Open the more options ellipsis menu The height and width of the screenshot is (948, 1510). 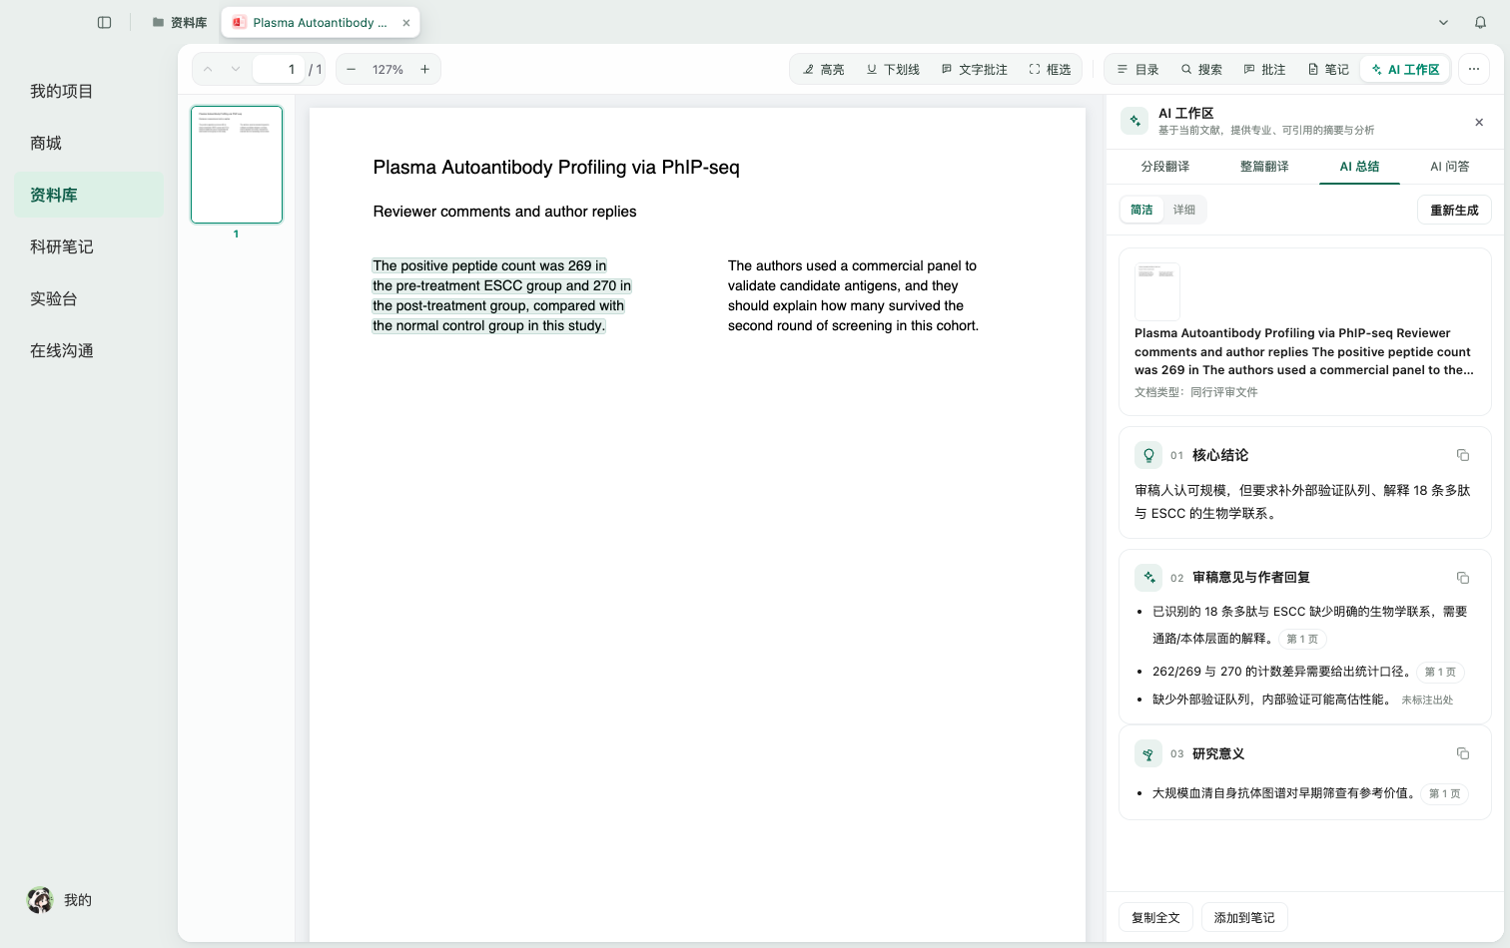click(1474, 69)
